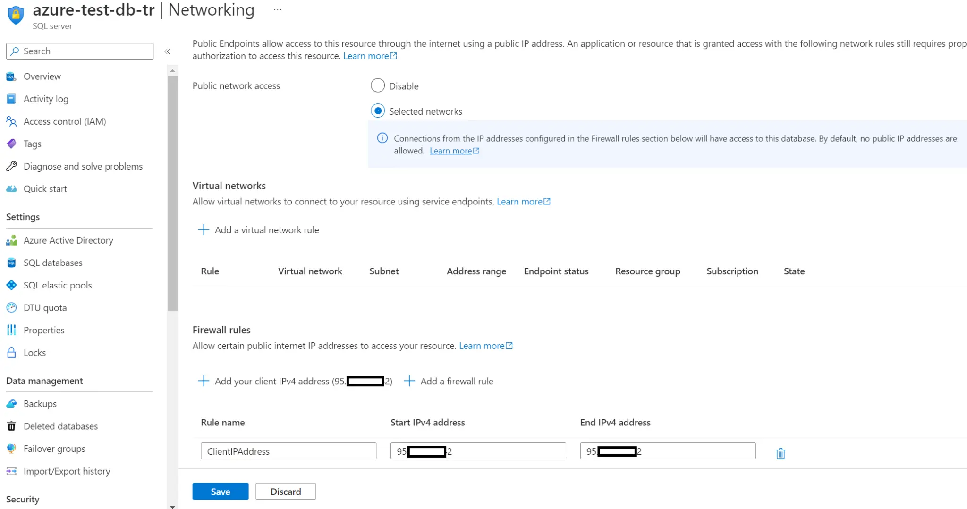Open the ellipsis menu next to Networking
Screen dimensions: 967x509
click(x=277, y=9)
